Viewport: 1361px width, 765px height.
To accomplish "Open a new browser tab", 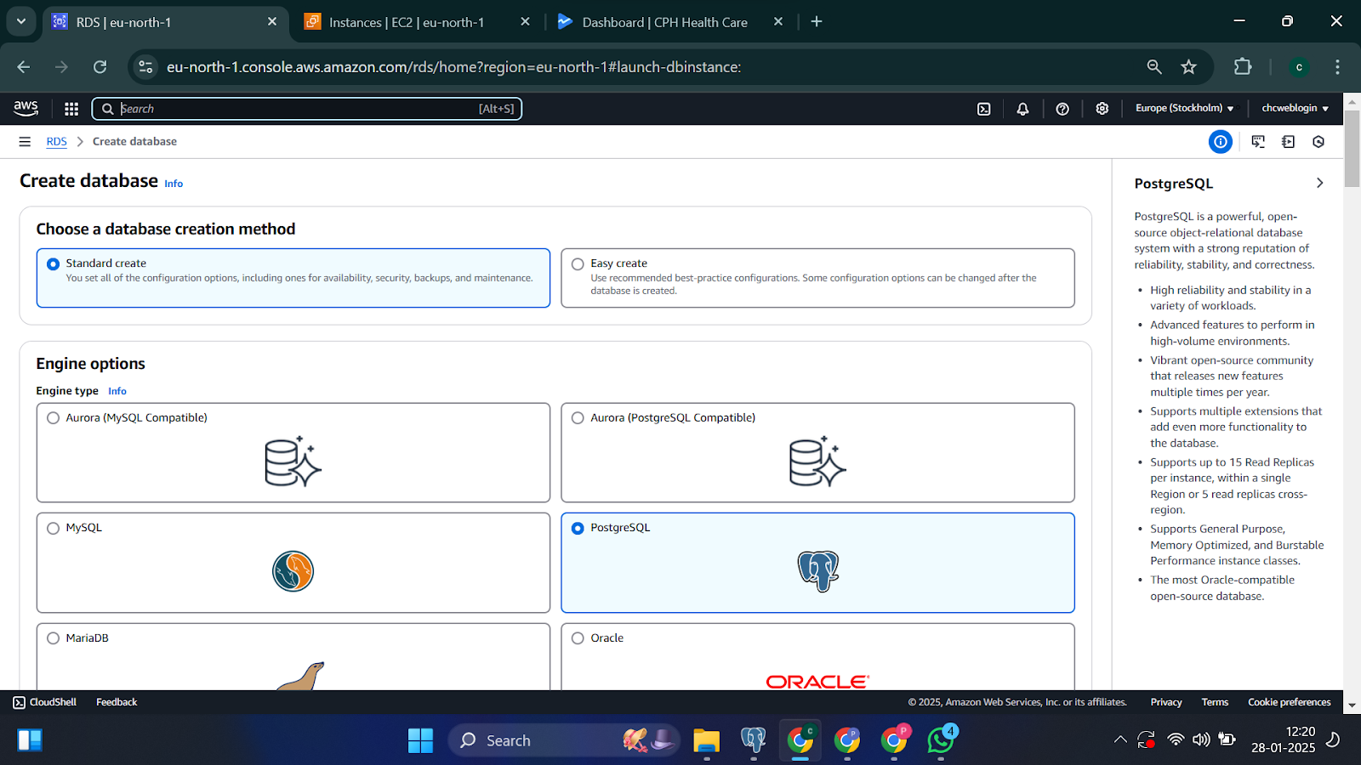I will click(817, 21).
